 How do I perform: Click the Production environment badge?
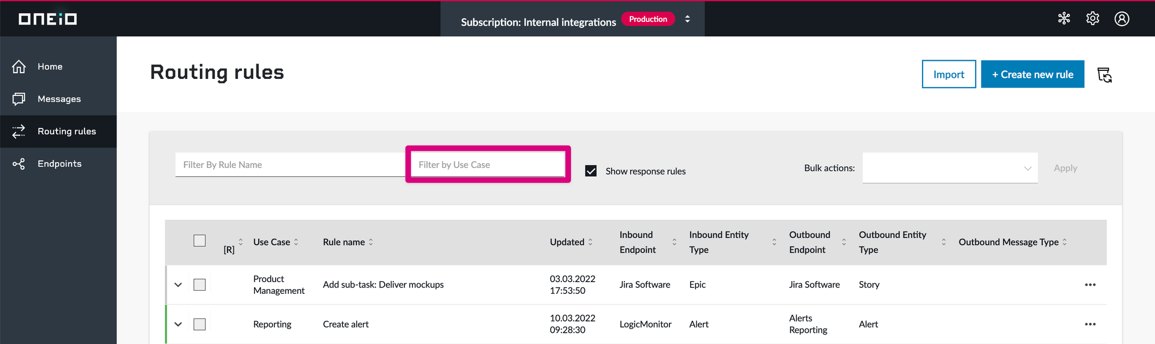coord(648,19)
